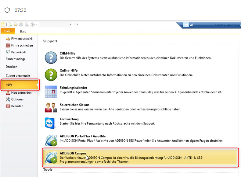This screenshot has width=241, height=177.
Task: Open the ADDISON Campus entry title
Action: point(73,153)
